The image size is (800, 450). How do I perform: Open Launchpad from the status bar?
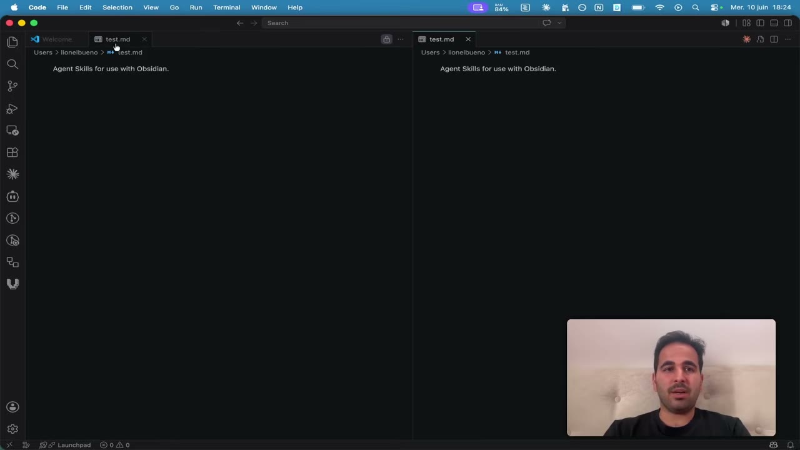coord(65,445)
